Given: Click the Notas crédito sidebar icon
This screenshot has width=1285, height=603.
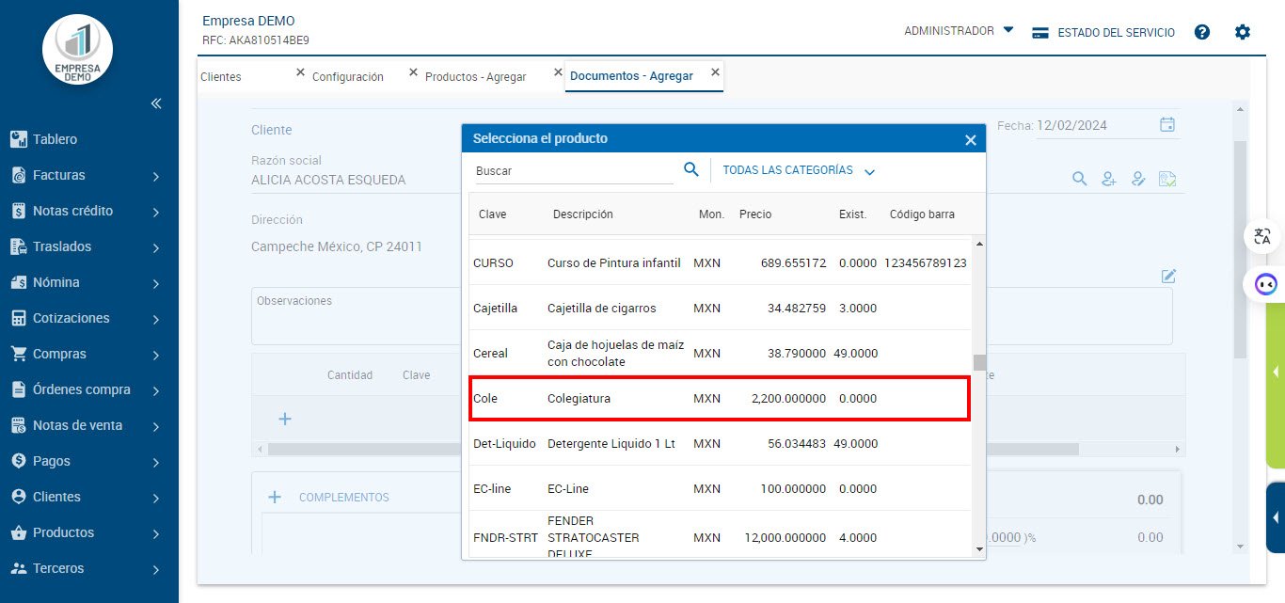Looking at the screenshot, I should pyautogui.click(x=18, y=211).
